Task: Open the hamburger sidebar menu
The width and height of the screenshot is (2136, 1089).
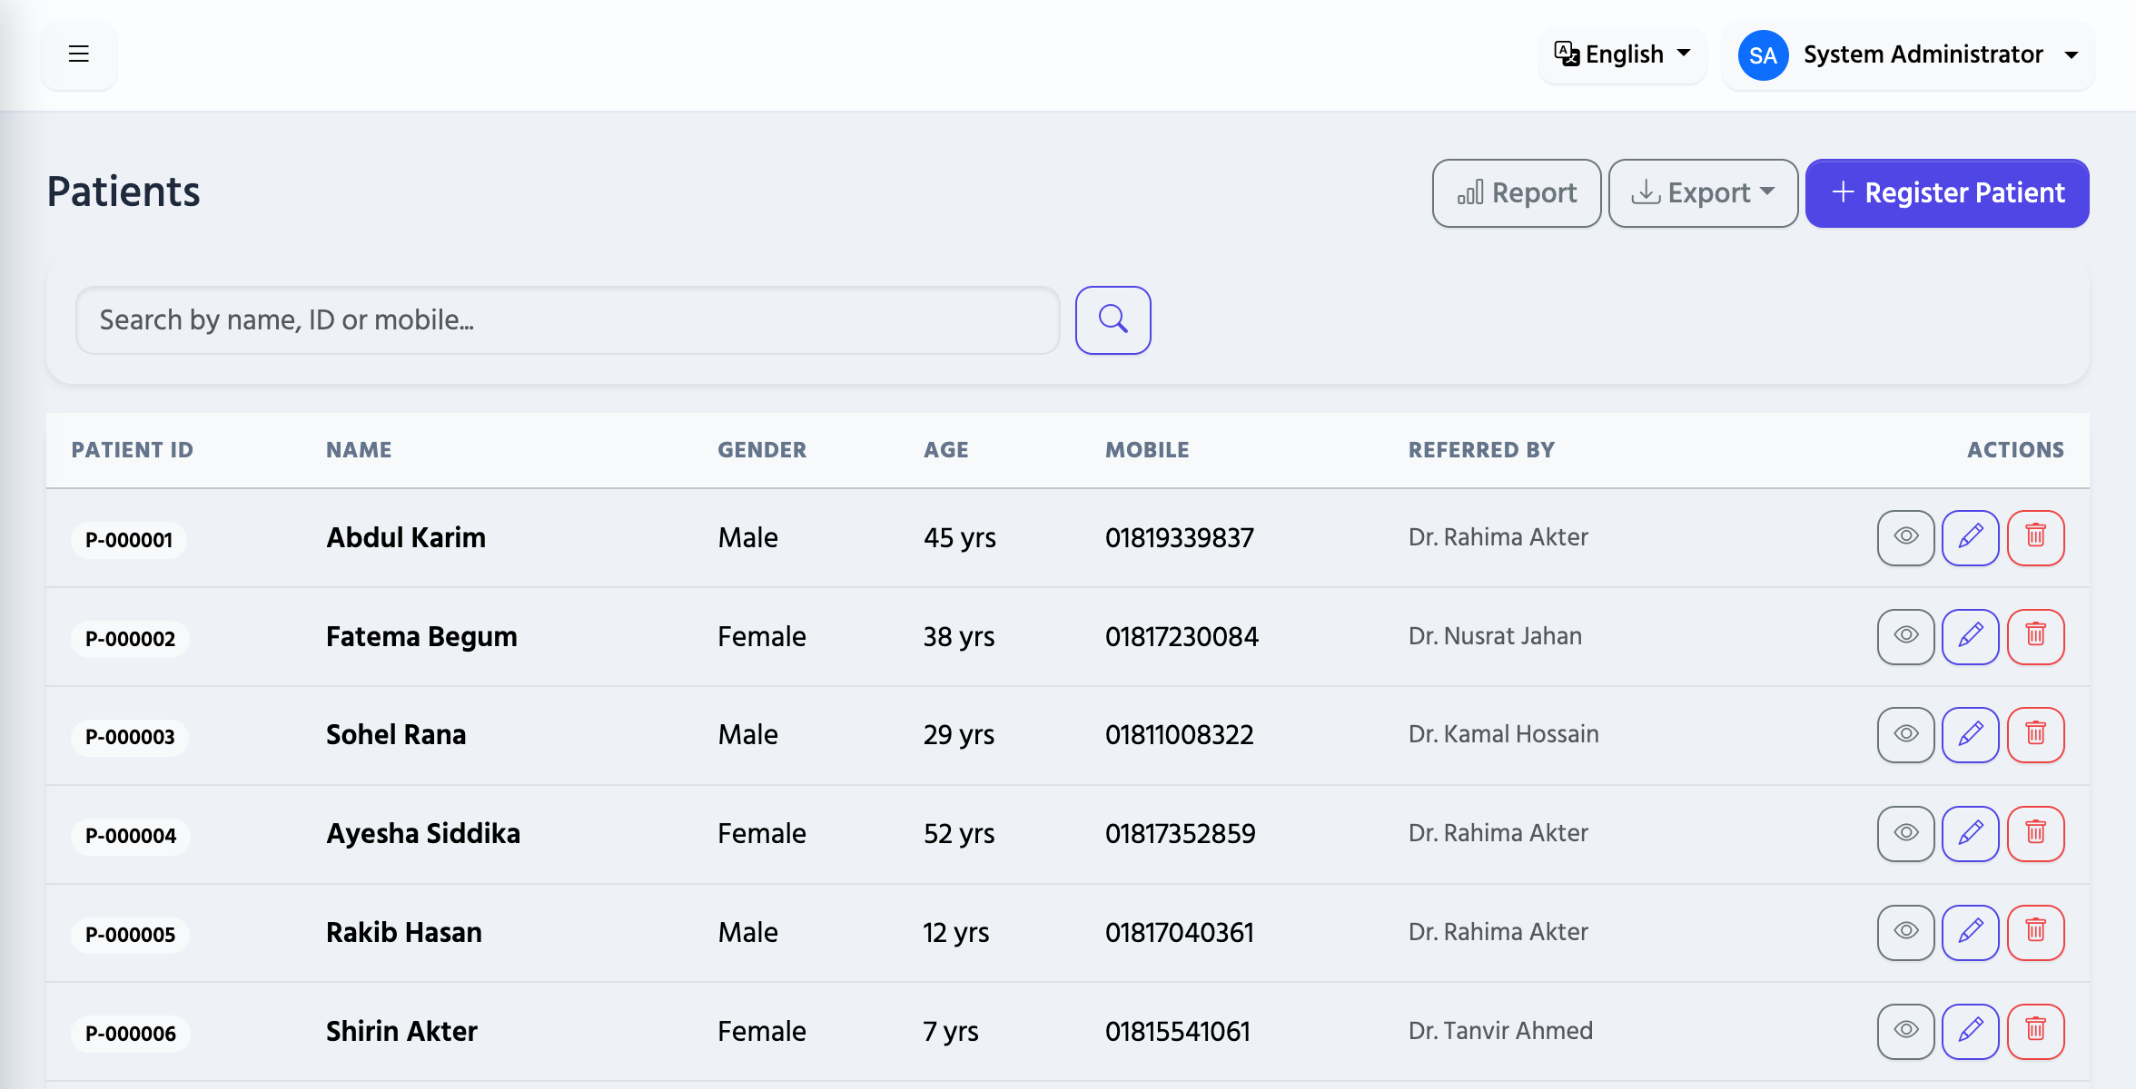Action: click(79, 54)
